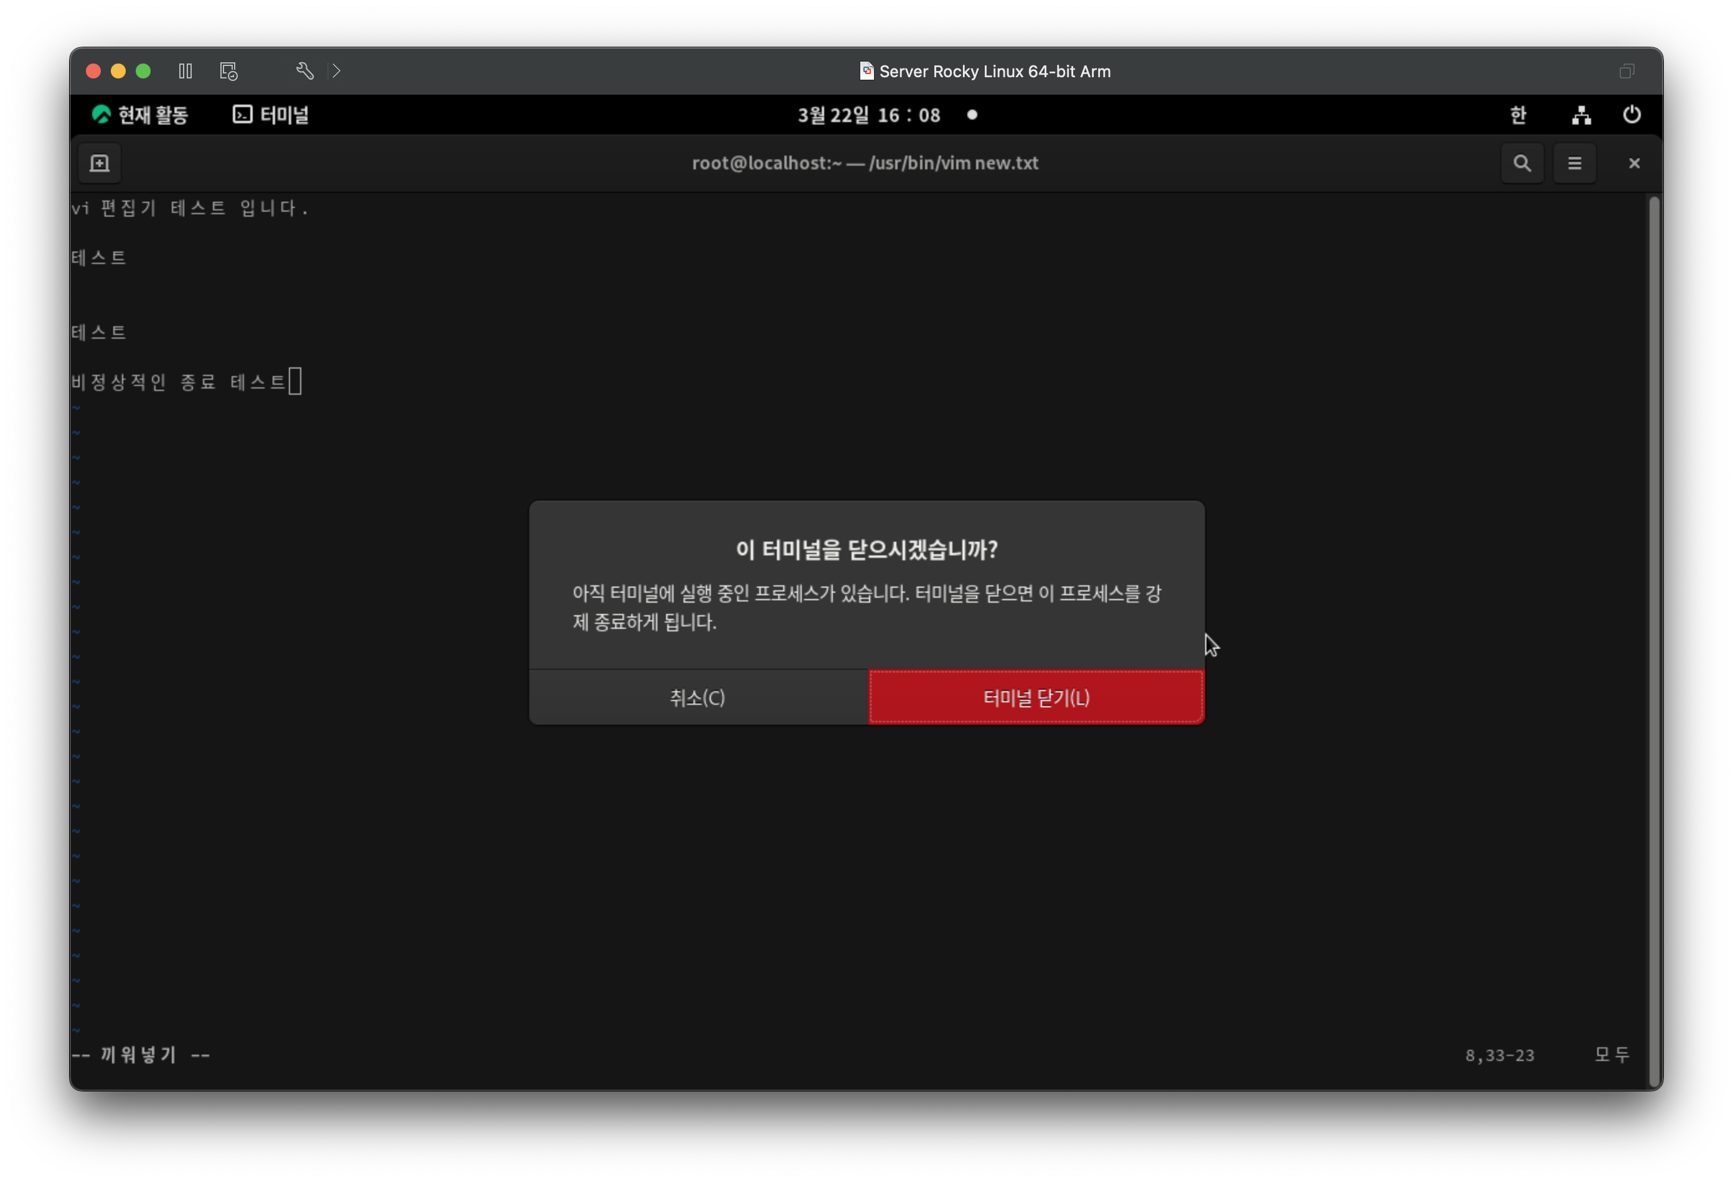Image resolution: width=1733 pixels, height=1183 pixels.
Task: Close the terminal window with X
Action: 1634,163
